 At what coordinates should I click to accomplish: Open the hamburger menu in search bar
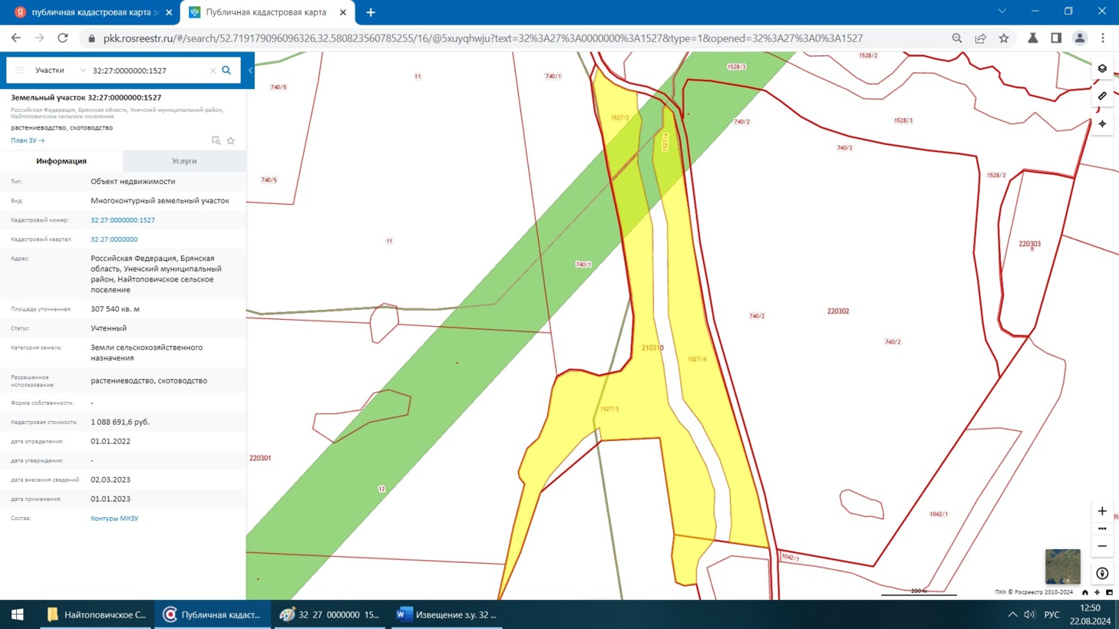pos(20,71)
